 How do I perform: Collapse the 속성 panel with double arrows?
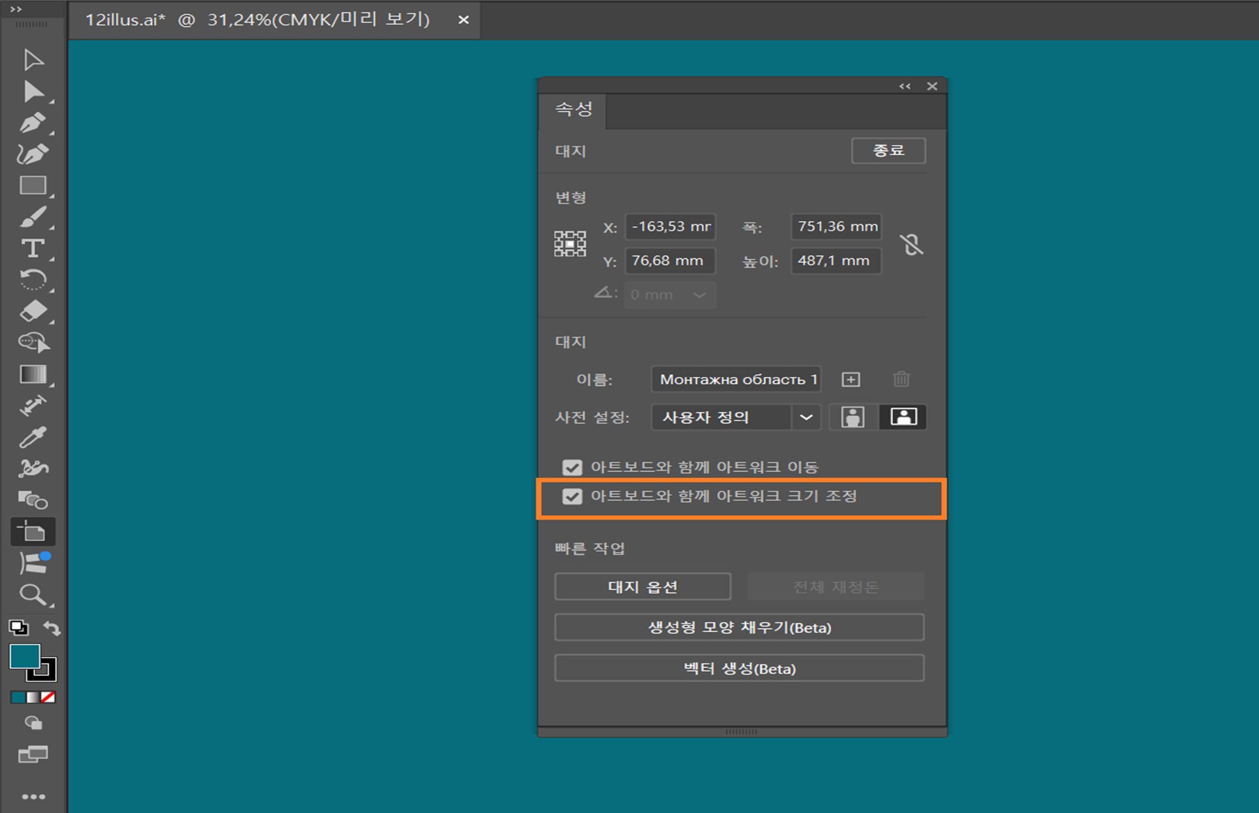906,86
